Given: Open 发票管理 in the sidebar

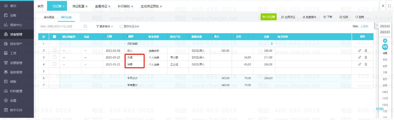Looking at the screenshot, I should coord(17,63).
